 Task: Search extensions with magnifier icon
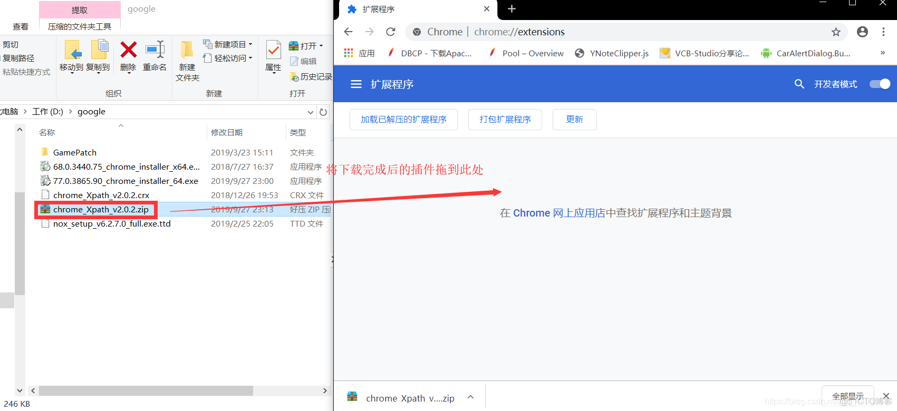click(799, 84)
